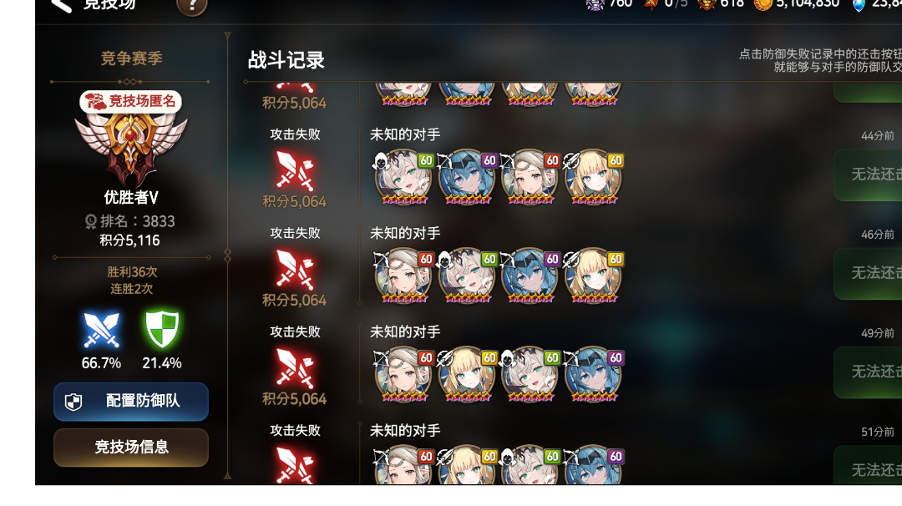The image size is (902, 506).
Task: Click the back arrow beside 竞技场
Action: pos(61,6)
